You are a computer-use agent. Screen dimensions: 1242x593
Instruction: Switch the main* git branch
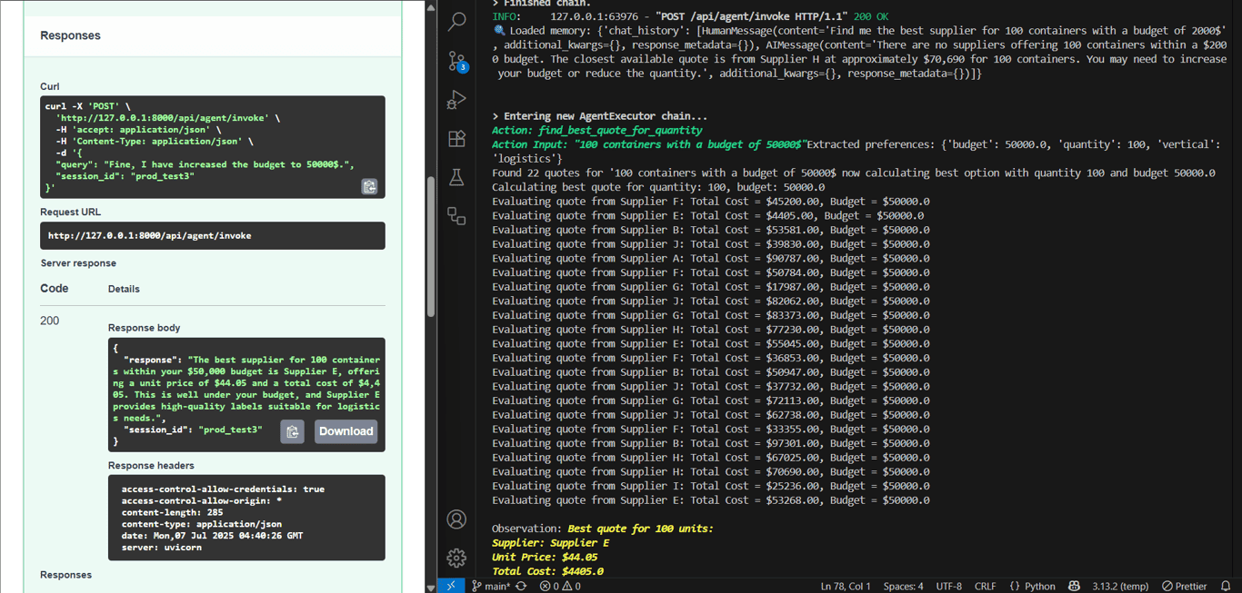(490, 586)
